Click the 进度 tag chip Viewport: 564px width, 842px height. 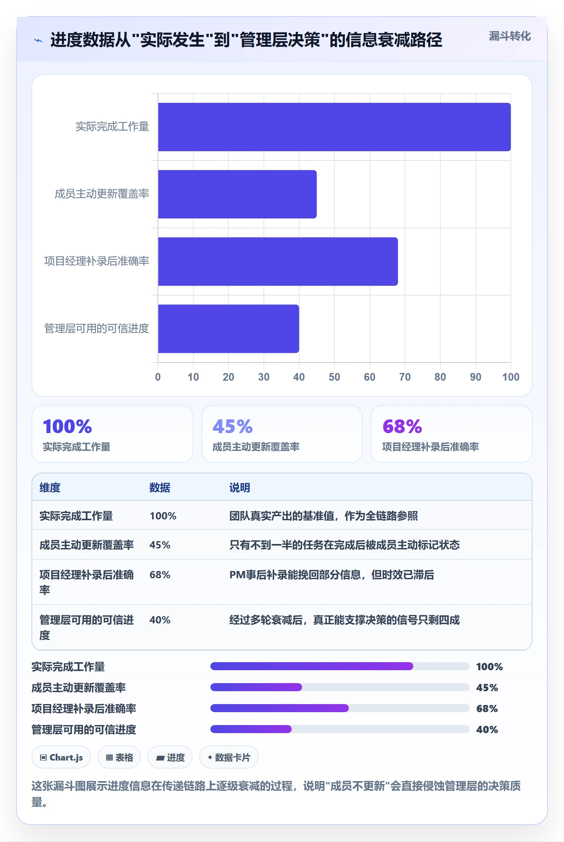tap(170, 757)
